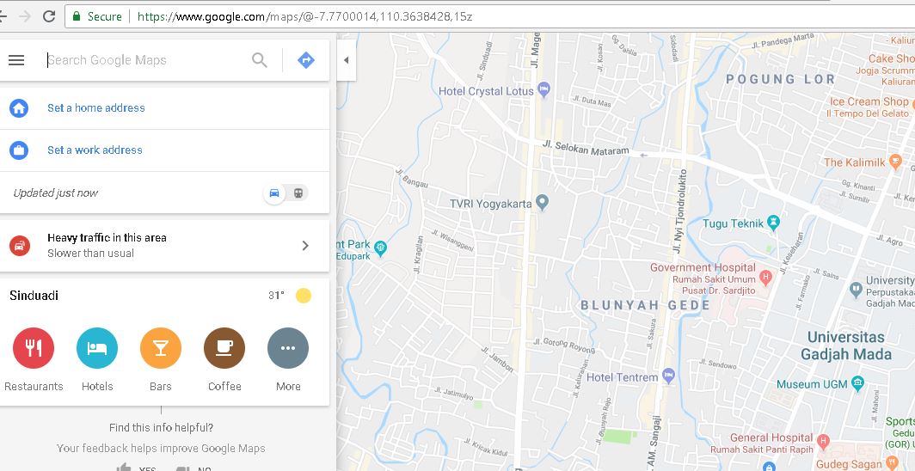Select the Edupark marker
Viewport: 915px width, 471px height.
[380, 248]
